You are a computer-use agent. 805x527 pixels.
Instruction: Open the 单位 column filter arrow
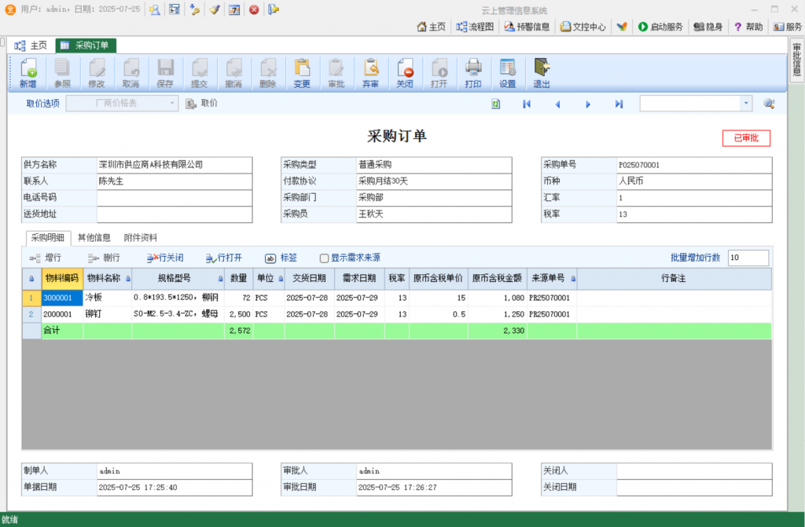point(281,279)
